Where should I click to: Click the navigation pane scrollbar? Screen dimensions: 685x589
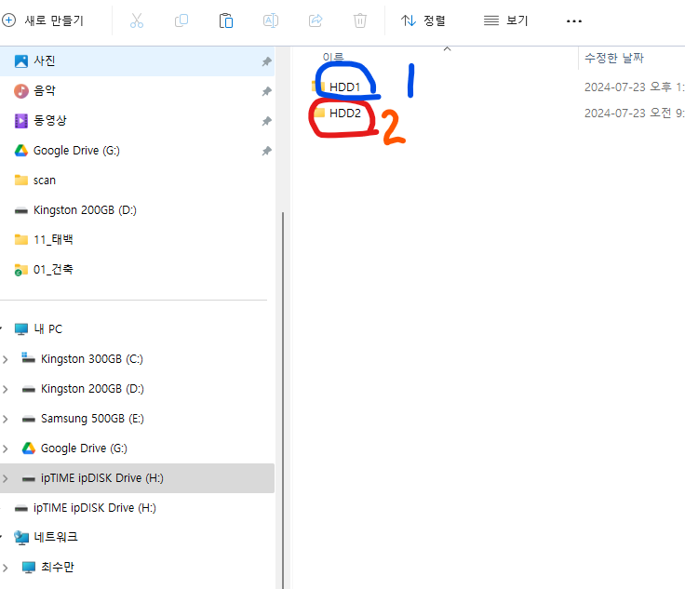283,399
